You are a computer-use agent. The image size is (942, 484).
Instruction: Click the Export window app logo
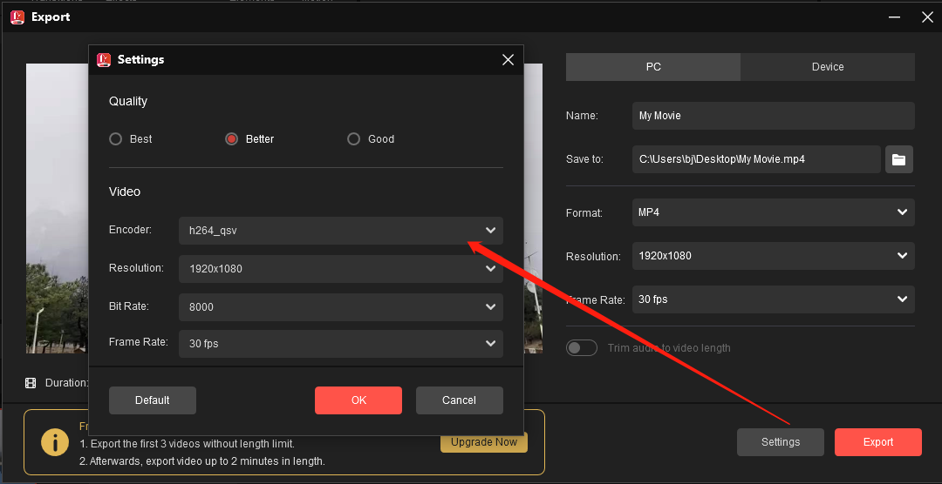point(17,17)
